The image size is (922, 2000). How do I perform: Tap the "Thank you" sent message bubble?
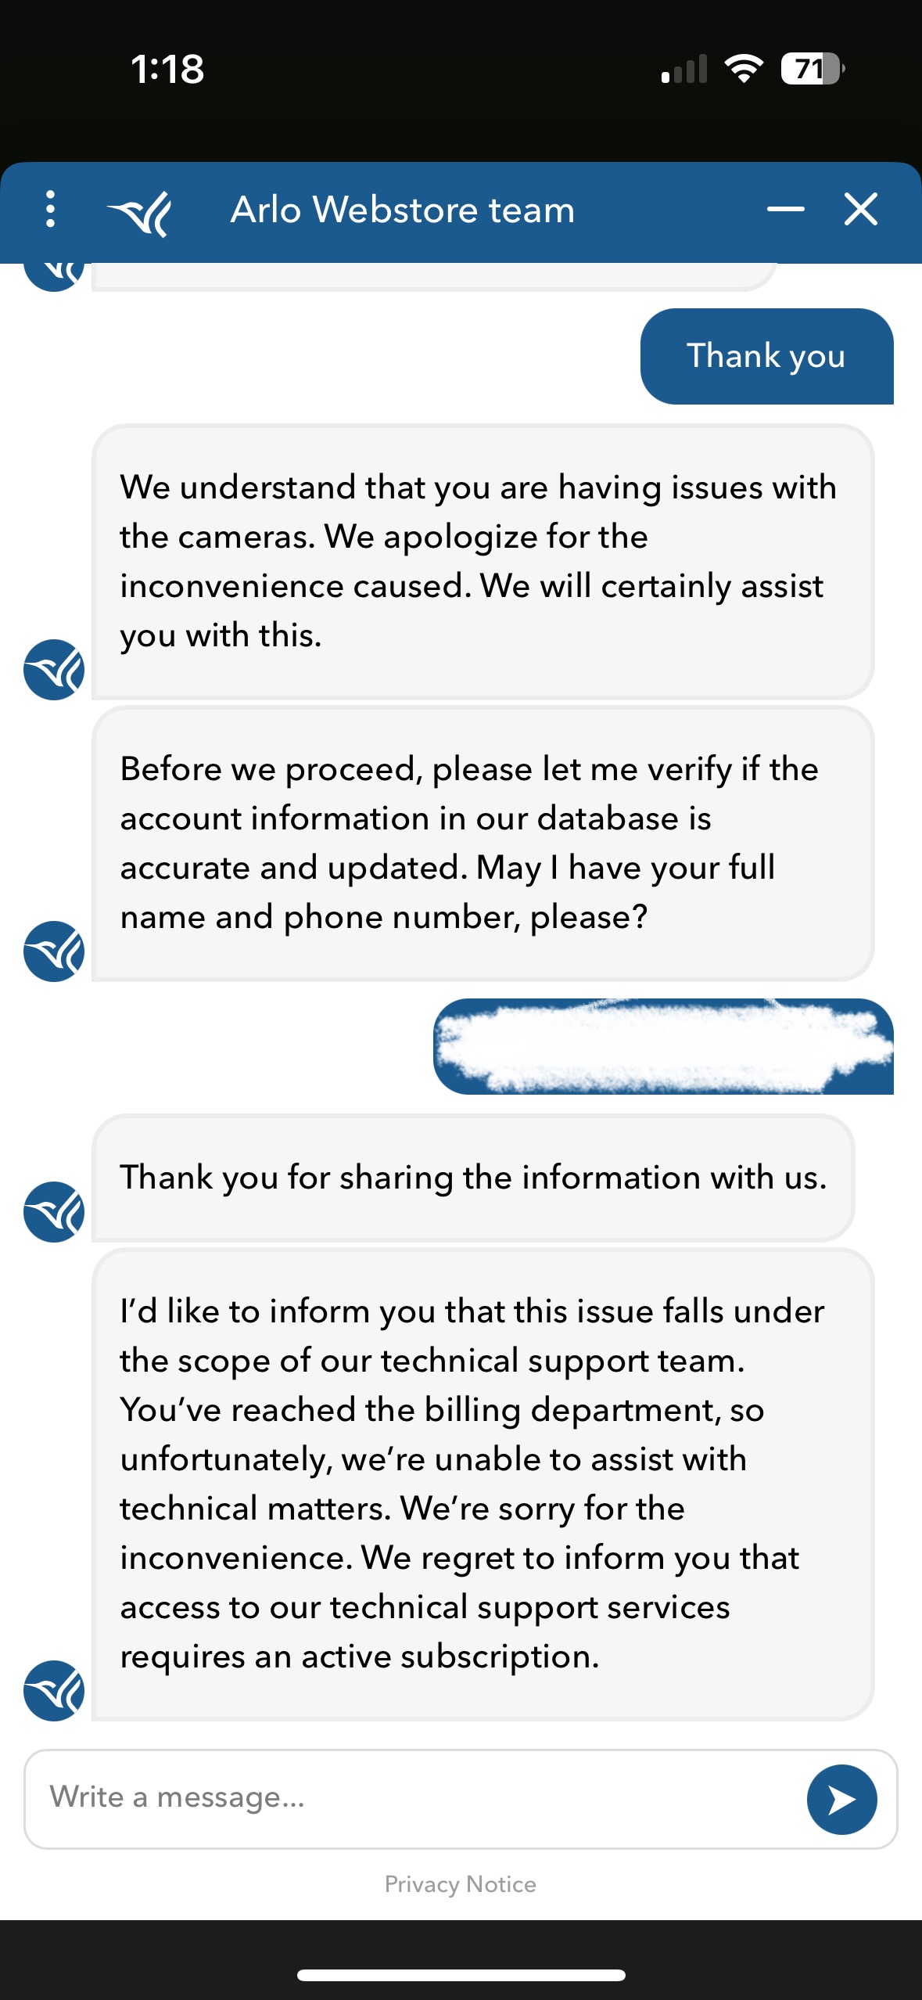(x=766, y=356)
